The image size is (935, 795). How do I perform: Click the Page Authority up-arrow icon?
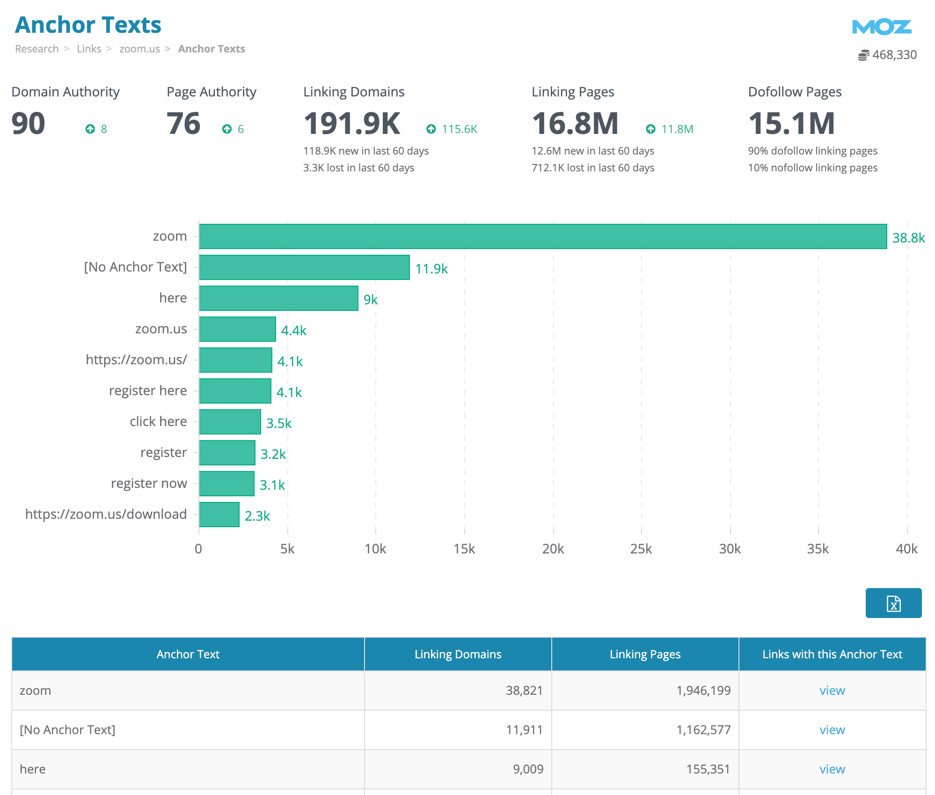(x=227, y=129)
